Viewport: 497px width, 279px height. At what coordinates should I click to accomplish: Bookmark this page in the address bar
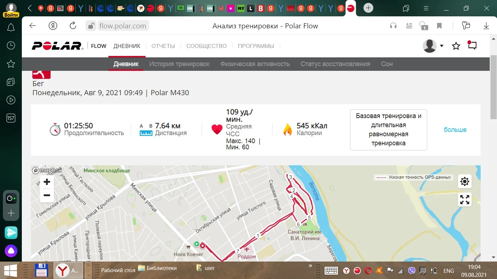tap(440, 26)
